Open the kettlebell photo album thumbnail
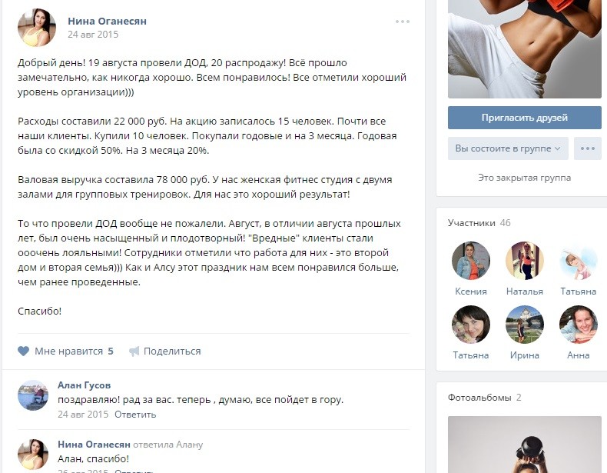 point(525,445)
